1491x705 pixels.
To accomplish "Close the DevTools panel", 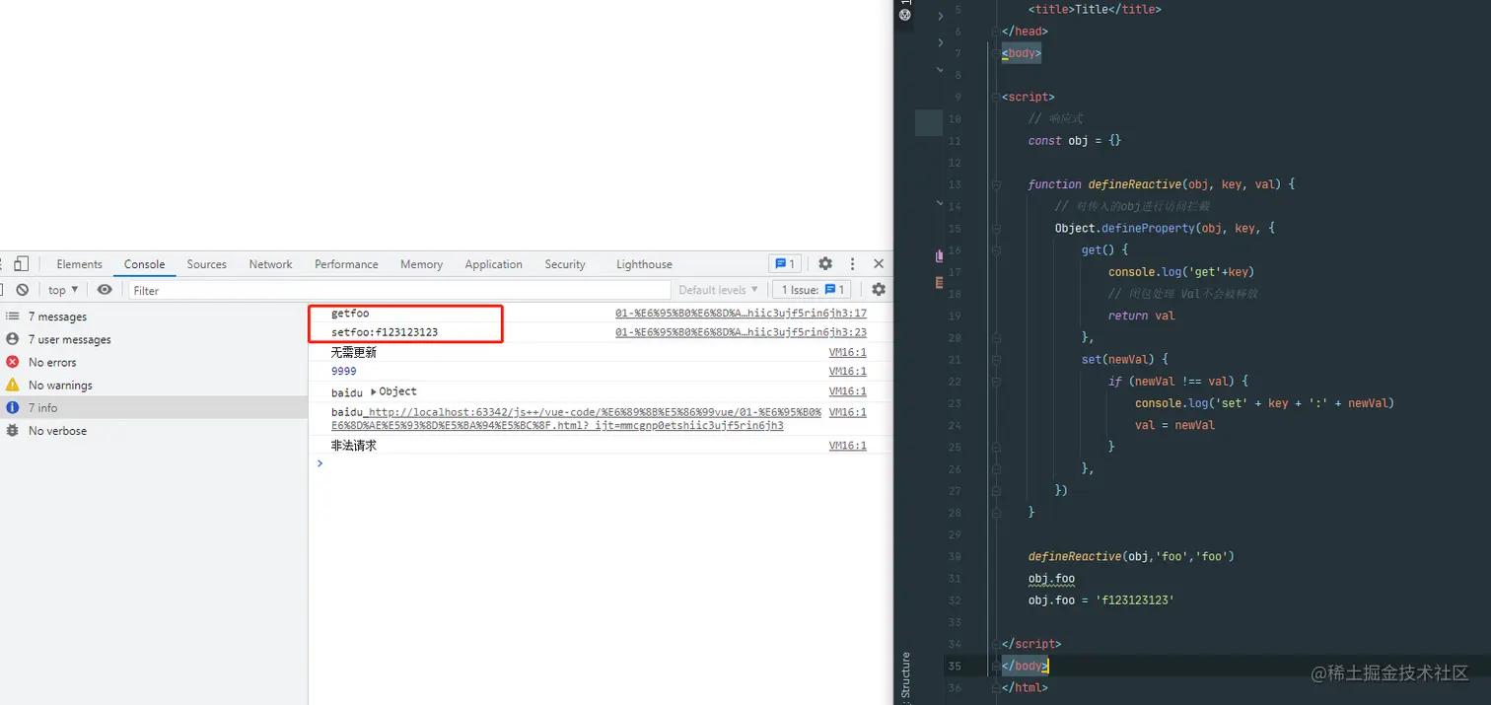I will (879, 263).
